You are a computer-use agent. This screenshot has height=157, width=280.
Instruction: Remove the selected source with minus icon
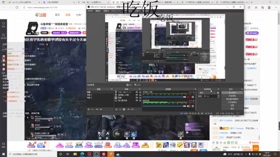[x=120, y=109]
